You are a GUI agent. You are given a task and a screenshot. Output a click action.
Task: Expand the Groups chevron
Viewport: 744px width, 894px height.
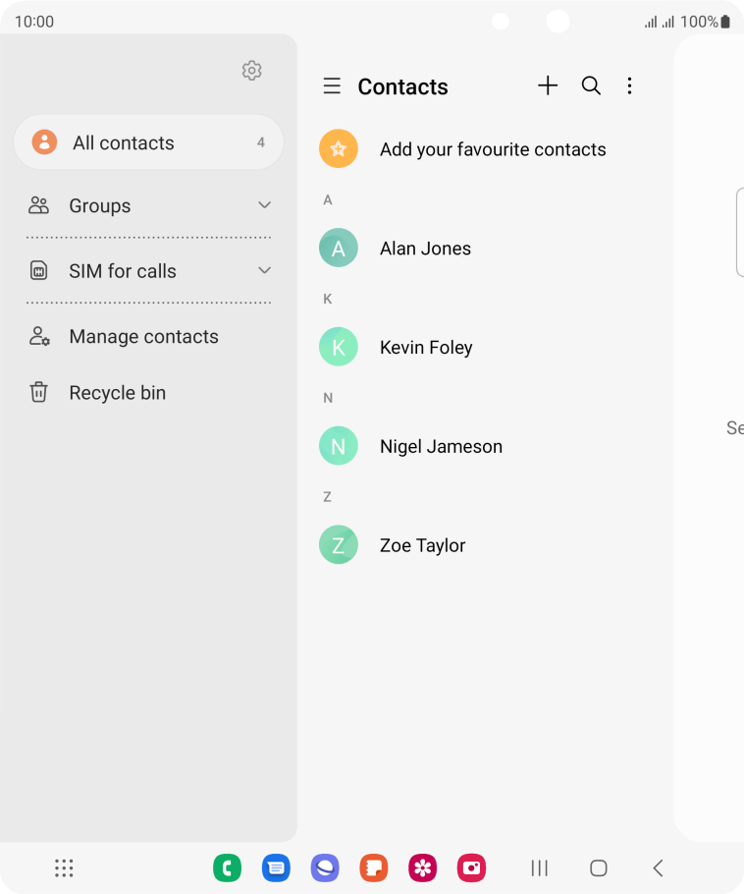(x=264, y=205)
